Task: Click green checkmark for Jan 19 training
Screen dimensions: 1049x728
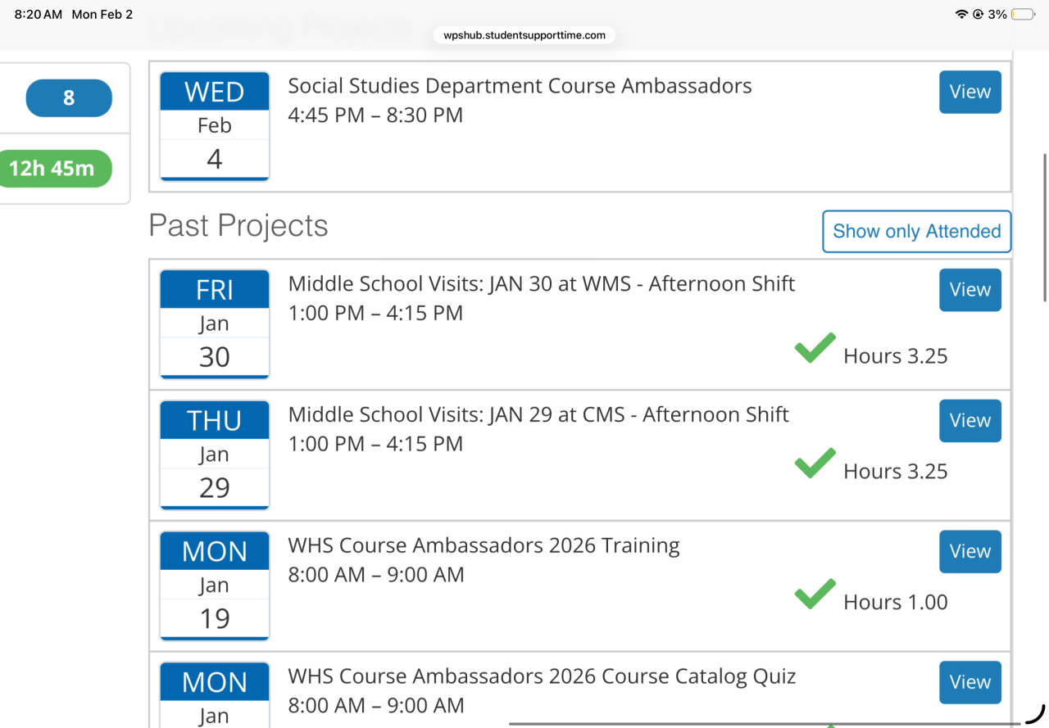Action: coord(815,595)
